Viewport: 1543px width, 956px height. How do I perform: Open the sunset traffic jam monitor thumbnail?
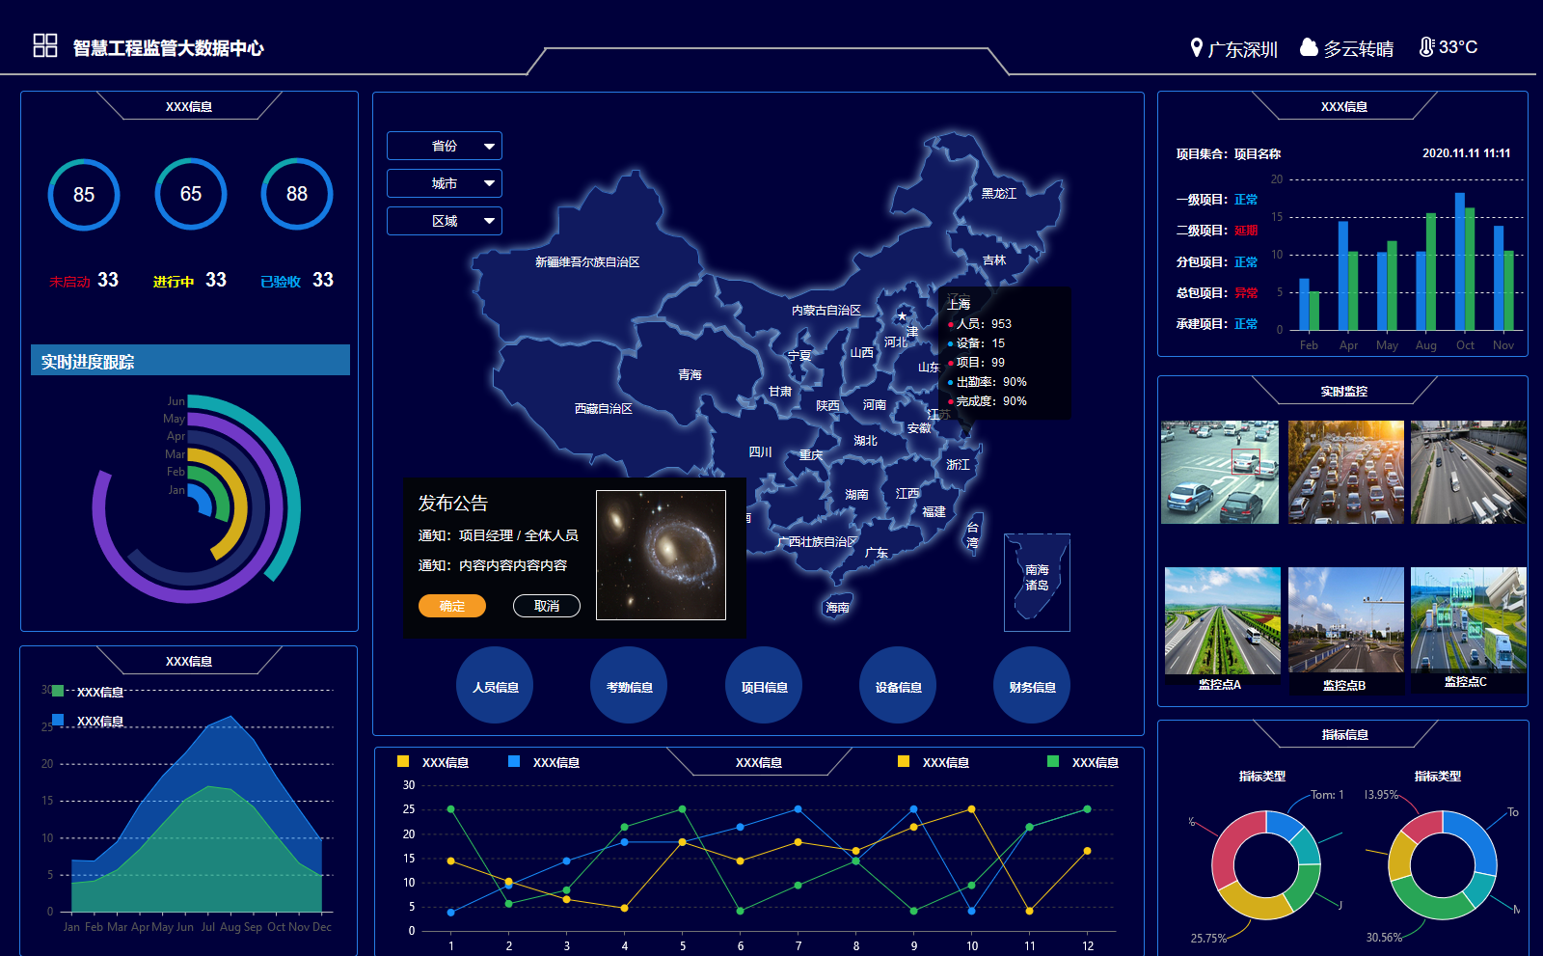(1346, 472)
